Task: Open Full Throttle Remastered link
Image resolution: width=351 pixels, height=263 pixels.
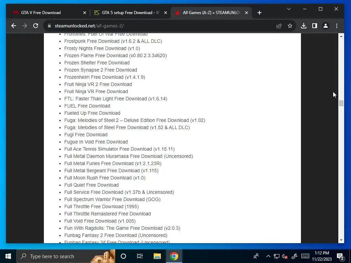Action: point(107,214)
